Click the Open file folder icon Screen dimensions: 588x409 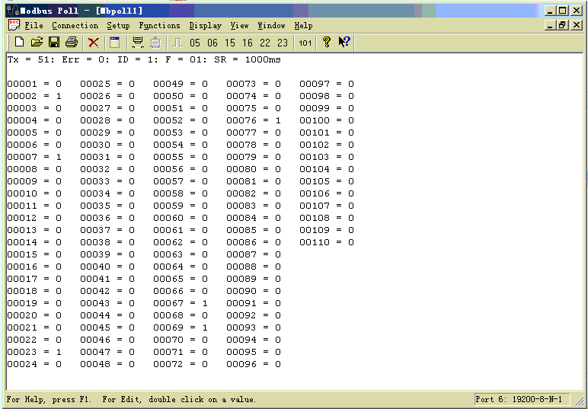[x=37, y=43]
